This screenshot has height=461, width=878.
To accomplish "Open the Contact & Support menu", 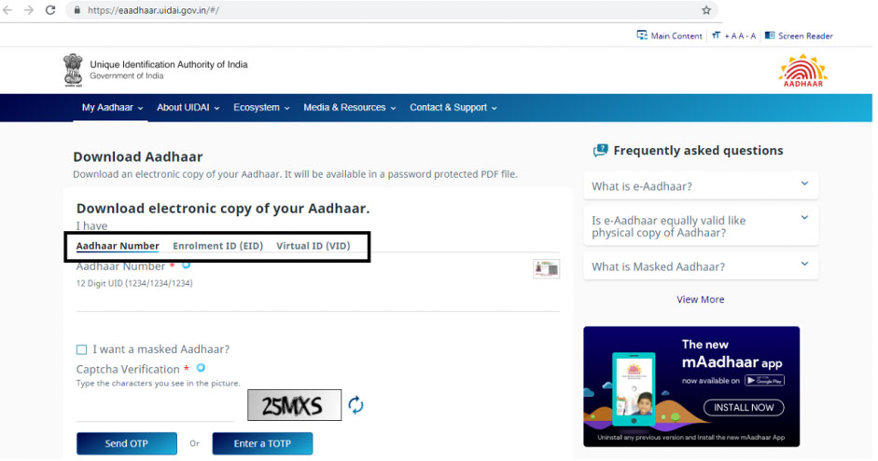I will (x=453, y=107).
